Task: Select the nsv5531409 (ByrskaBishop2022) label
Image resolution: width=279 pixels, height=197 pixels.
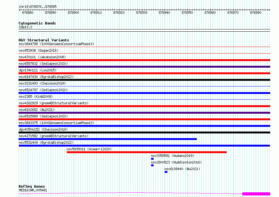Action: pyautogui.click(x=46, y=143)
